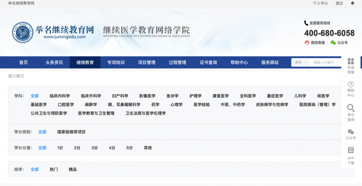Filter credit value 4分
This screenshot has width=362, height=186.
click(112, 148)
